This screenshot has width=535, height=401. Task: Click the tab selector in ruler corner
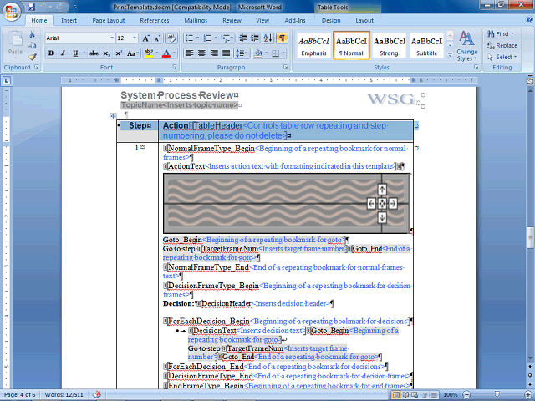coord(8,81)
